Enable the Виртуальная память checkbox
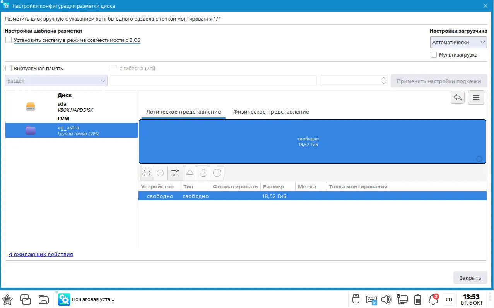Image resolution: width=494 pixels, height=308 pixels. tap(9, 68)
